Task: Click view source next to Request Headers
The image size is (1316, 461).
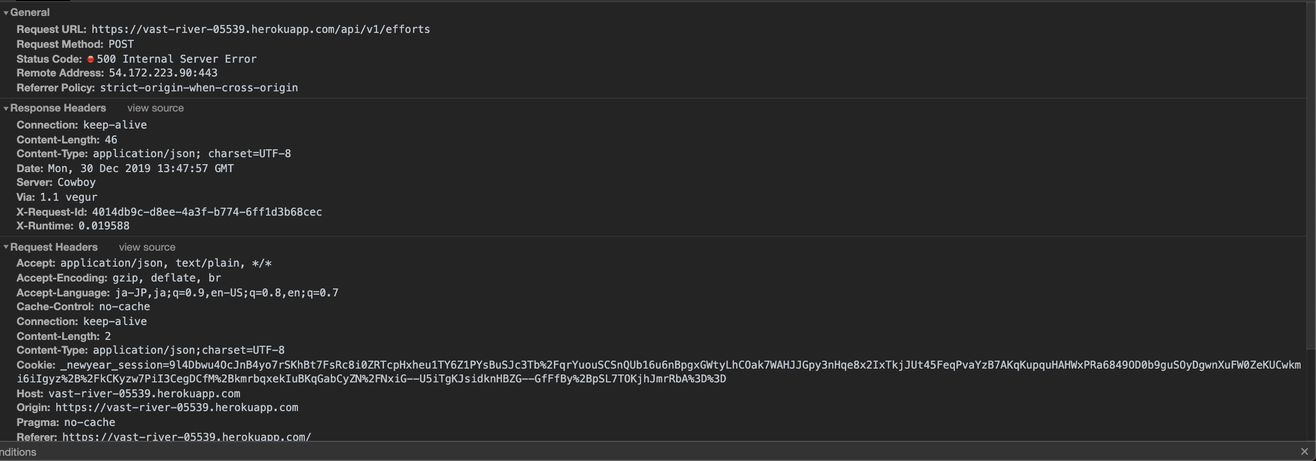Action: click(147, 247)
